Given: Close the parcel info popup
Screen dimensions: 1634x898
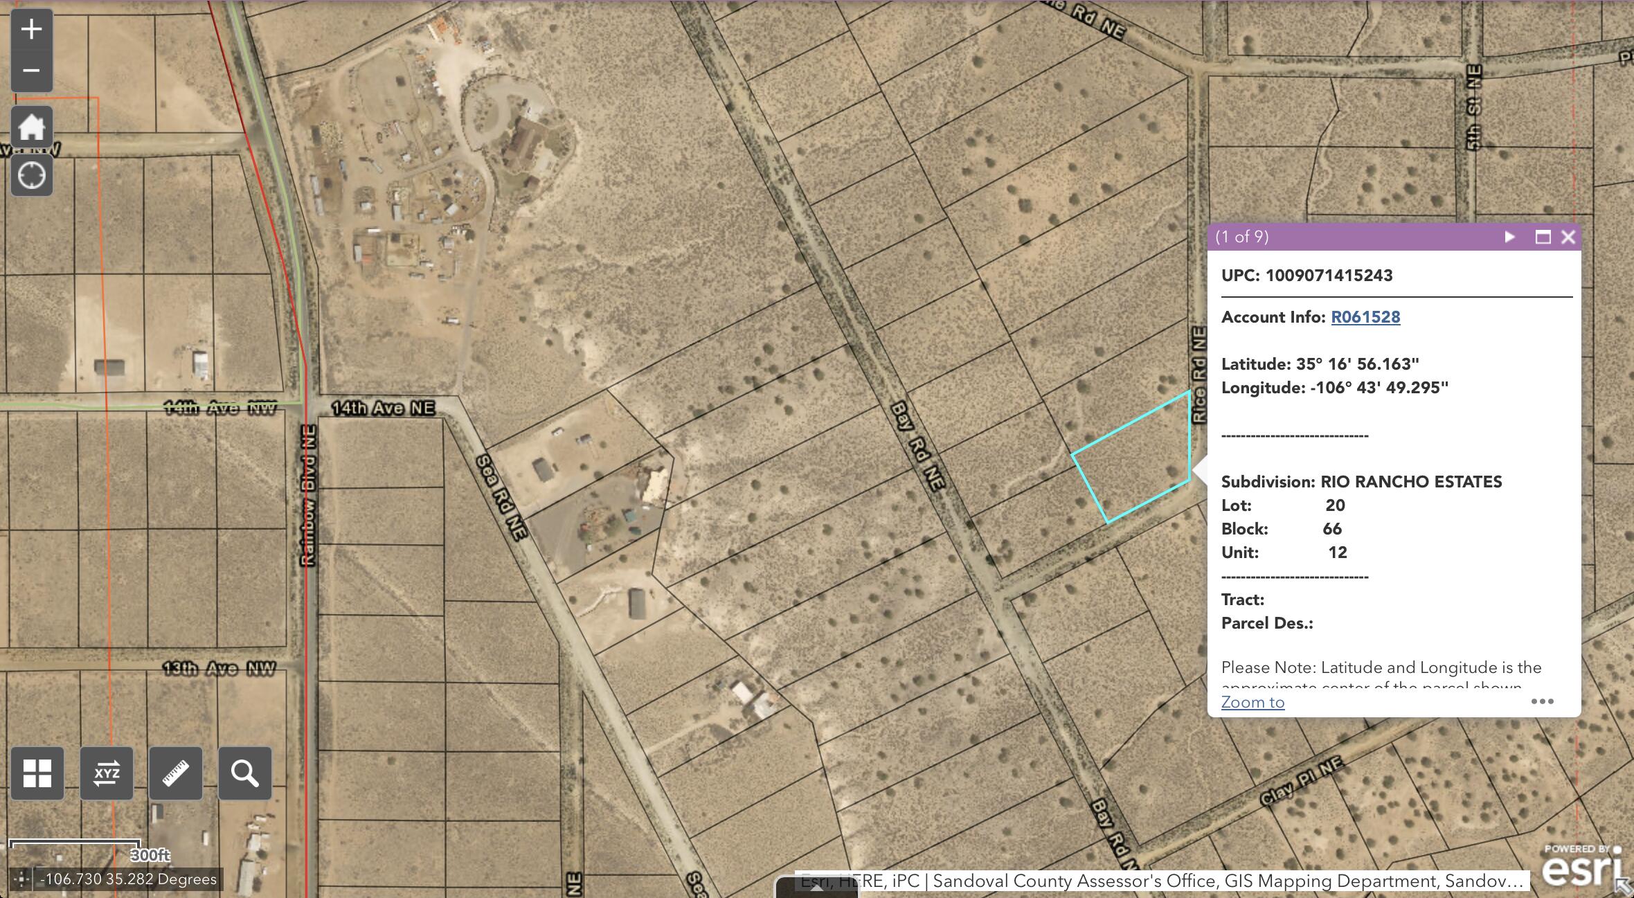Looking at the screenshot, I should [x=1568, y=237].
